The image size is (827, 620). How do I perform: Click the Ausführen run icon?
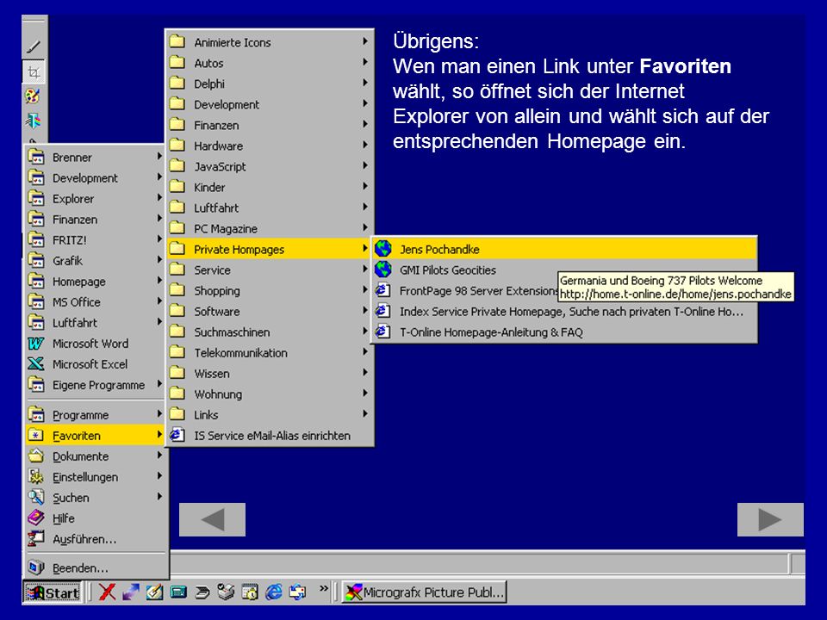[35, 539]
